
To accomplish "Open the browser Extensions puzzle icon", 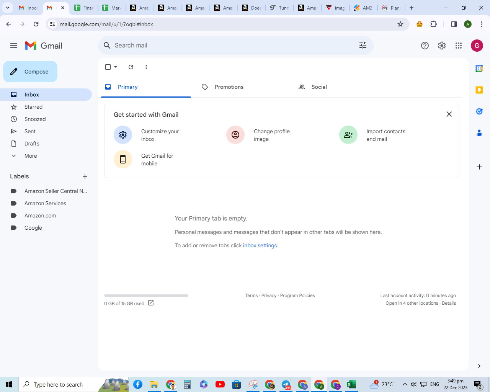I will click(x=434, y=24).
